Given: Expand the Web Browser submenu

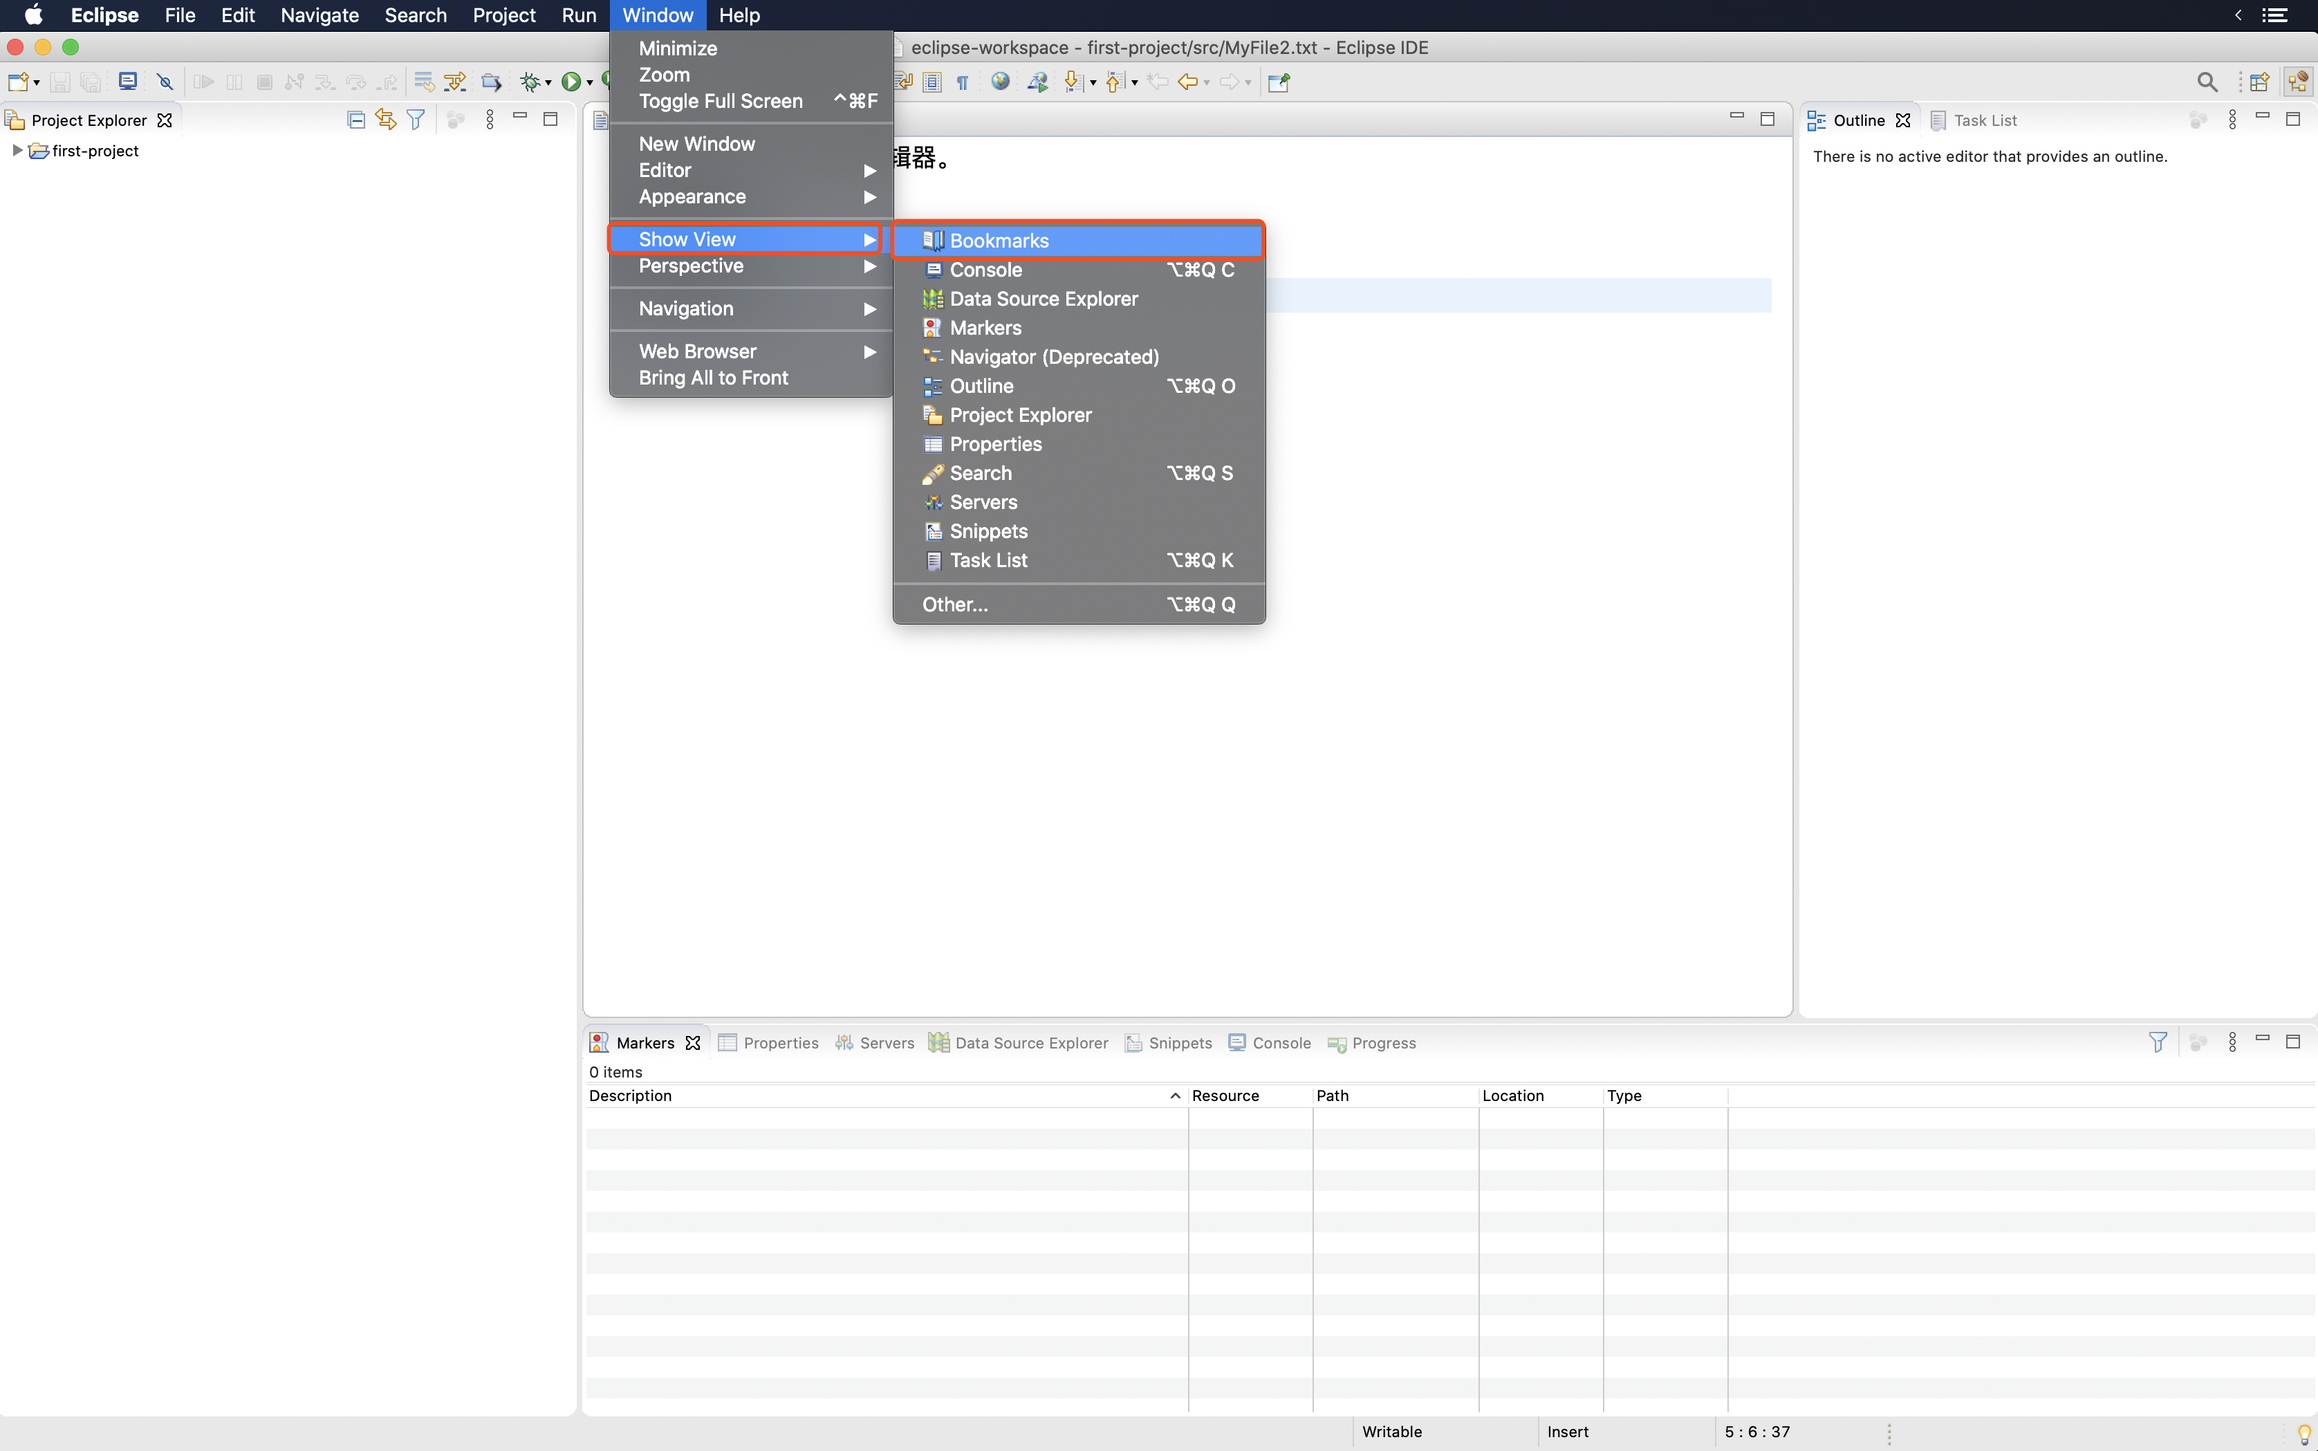Looking at the screenshot, I should (x=751, y=351).
